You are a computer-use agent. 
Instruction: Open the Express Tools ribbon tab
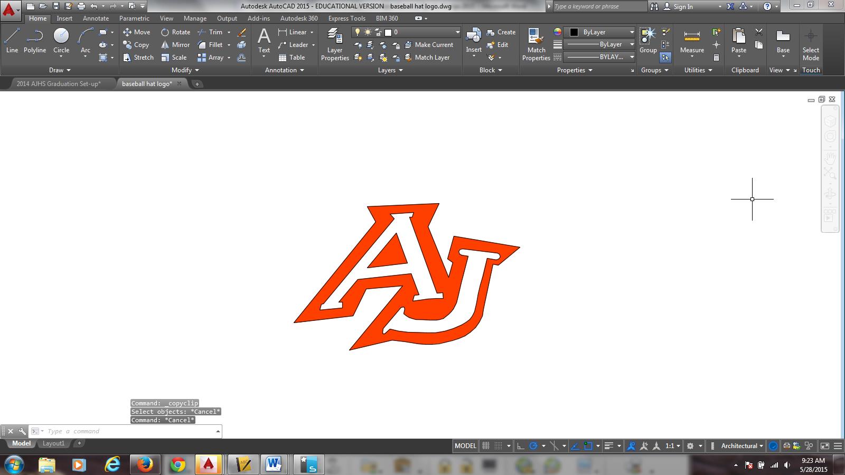(346, 18)
